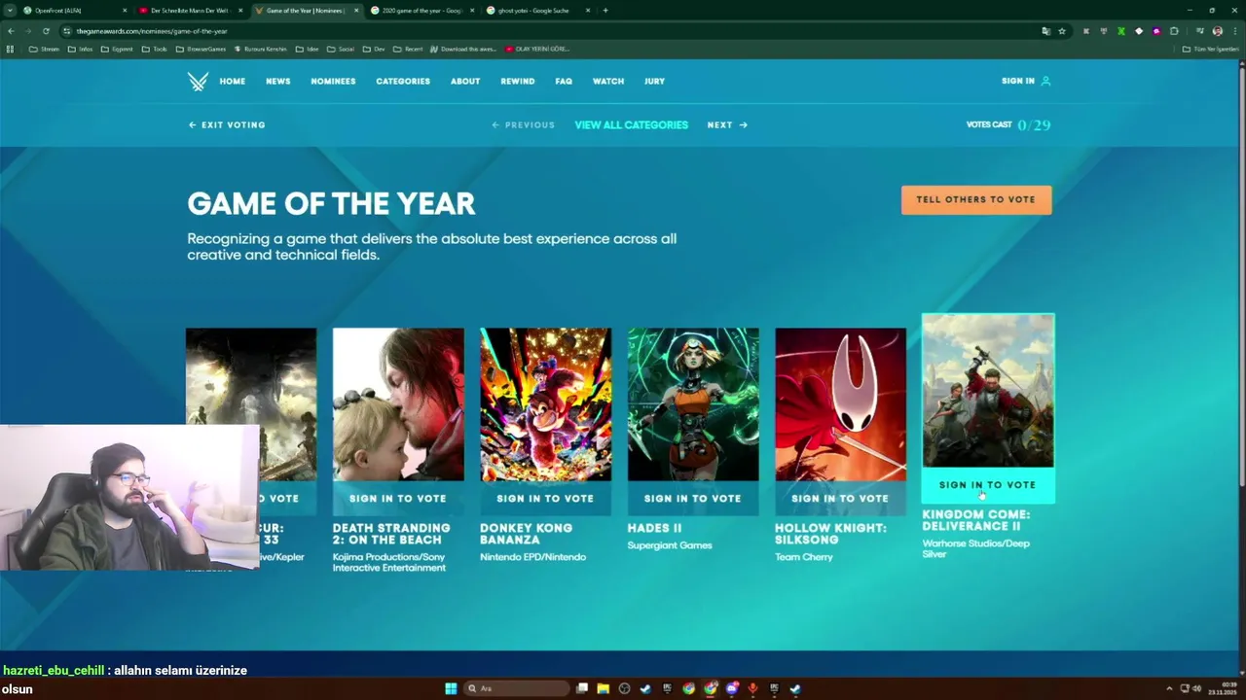Screen dimensions: 1246x700
Task: Click The Game Awards logo icon
Action: click(198, 82)
